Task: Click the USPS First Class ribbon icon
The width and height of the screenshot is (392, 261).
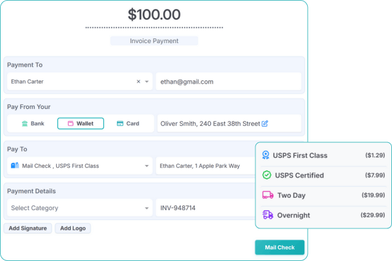Action: click(x=267, y=156)
